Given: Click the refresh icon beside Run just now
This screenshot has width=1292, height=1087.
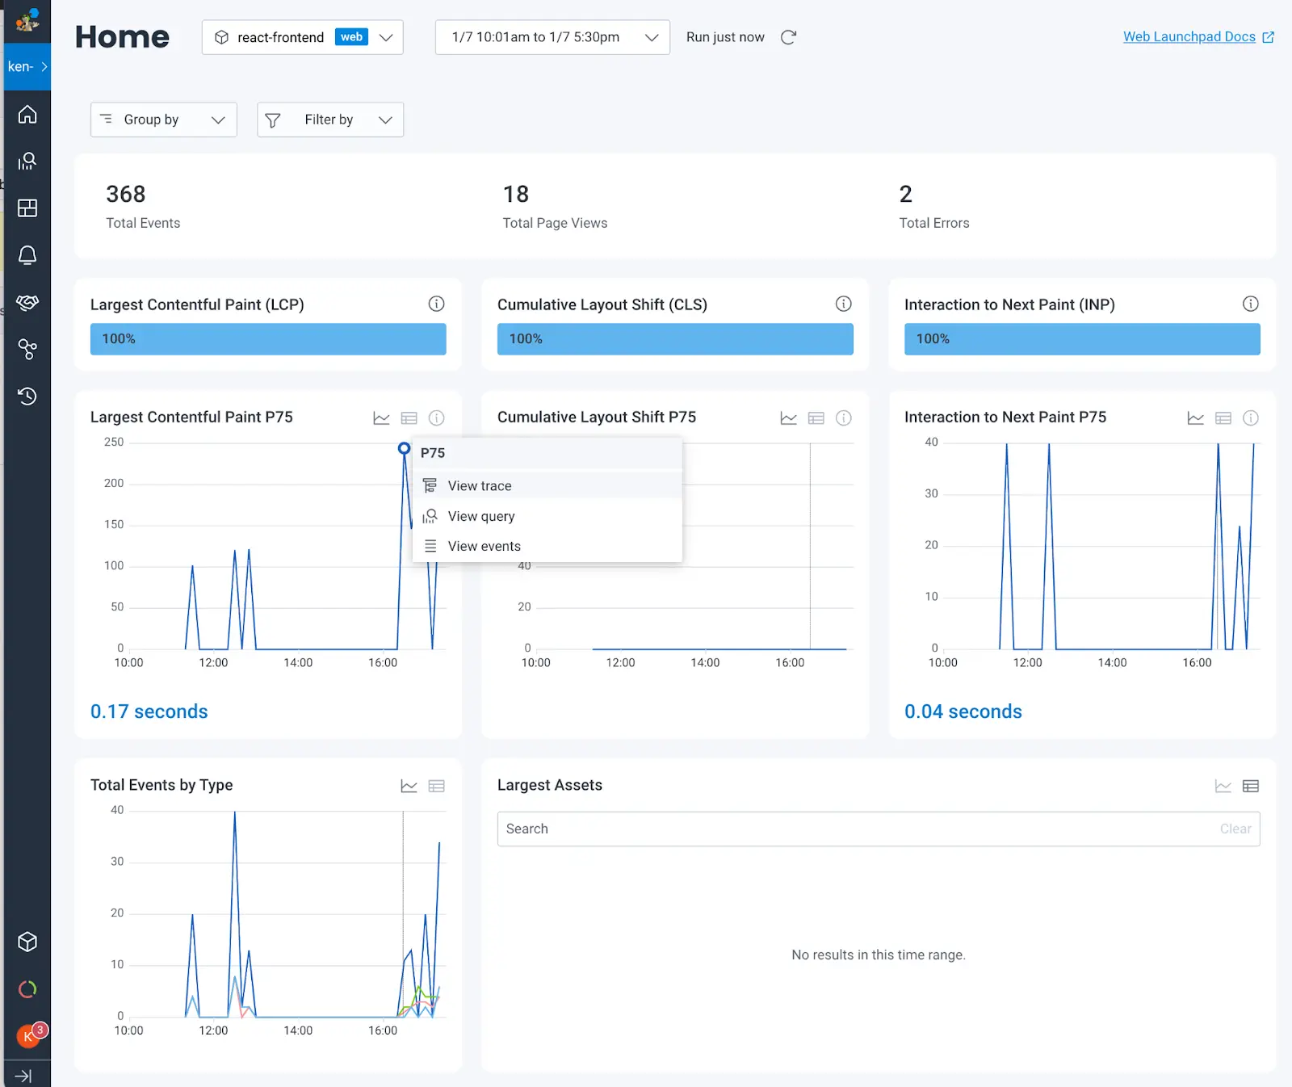Looking at the screenshot, I should click(x=789, y=37).
